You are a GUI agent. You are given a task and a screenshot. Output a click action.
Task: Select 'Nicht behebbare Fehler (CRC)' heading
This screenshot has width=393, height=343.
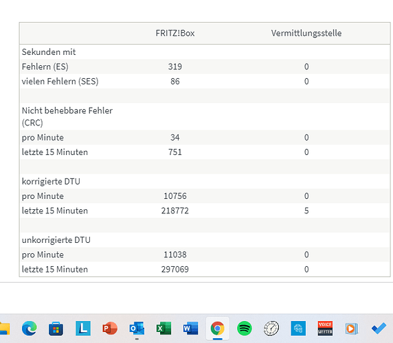coord(67,117)
